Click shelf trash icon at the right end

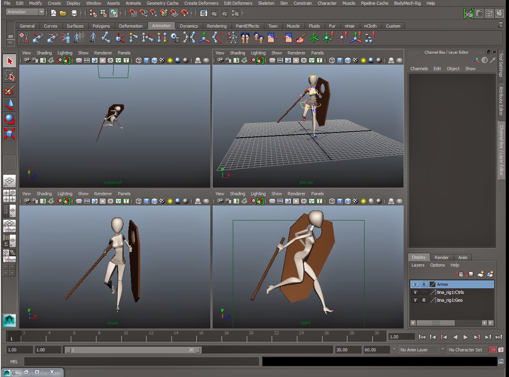click(x=501, y=24)
